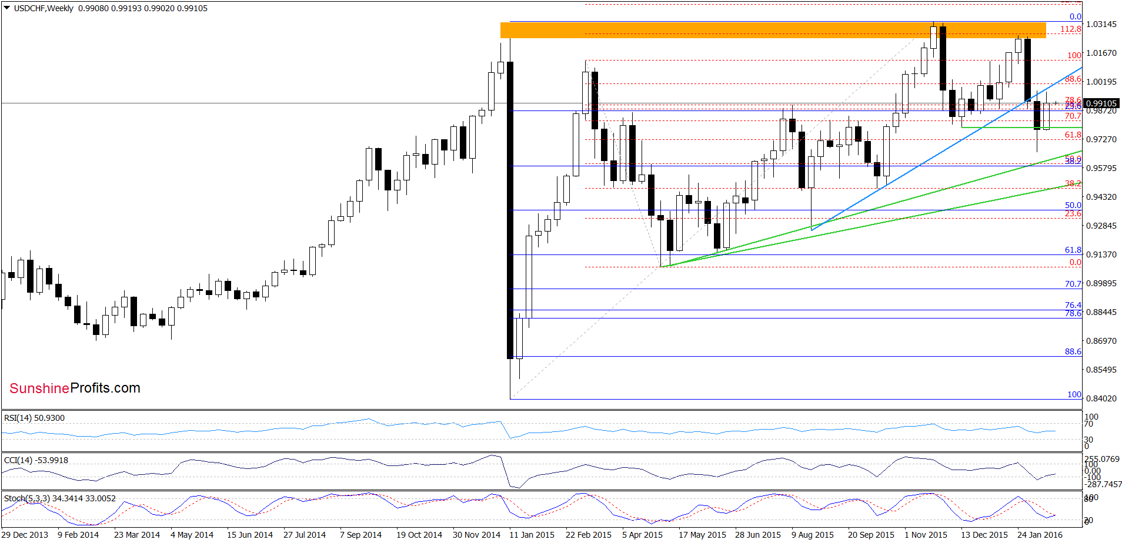This screenshot has height=543, width=1122.
Task: Click the 0.97270 price axis label
Action: [1101, 139]
